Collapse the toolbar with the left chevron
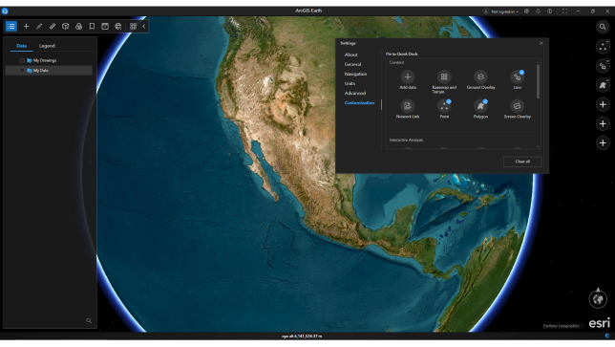615x347 pixels. (144, 27)
